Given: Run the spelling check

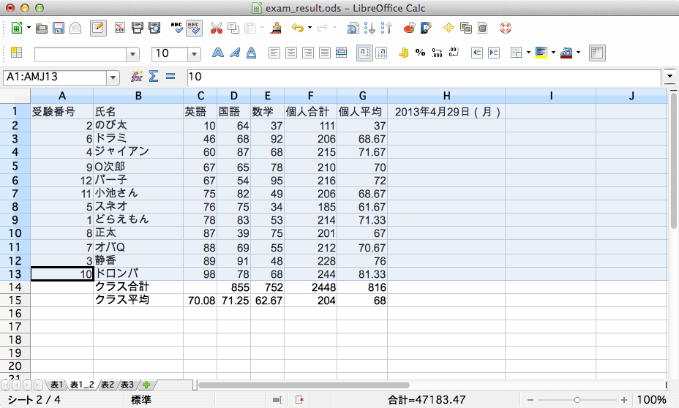Looking at the screenshot, I should click(x=176, y=29).
